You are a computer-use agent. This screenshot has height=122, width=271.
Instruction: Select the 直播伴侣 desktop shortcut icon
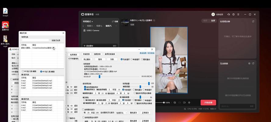coord(5,26)
